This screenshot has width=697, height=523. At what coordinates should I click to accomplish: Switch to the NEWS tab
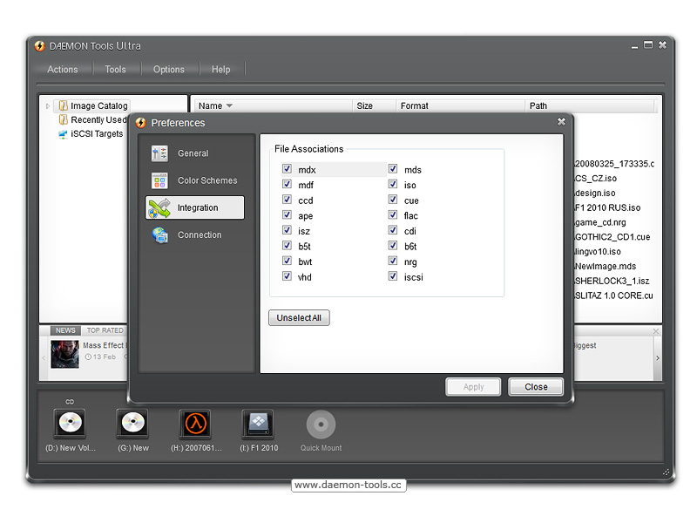(x=65, y=330)
